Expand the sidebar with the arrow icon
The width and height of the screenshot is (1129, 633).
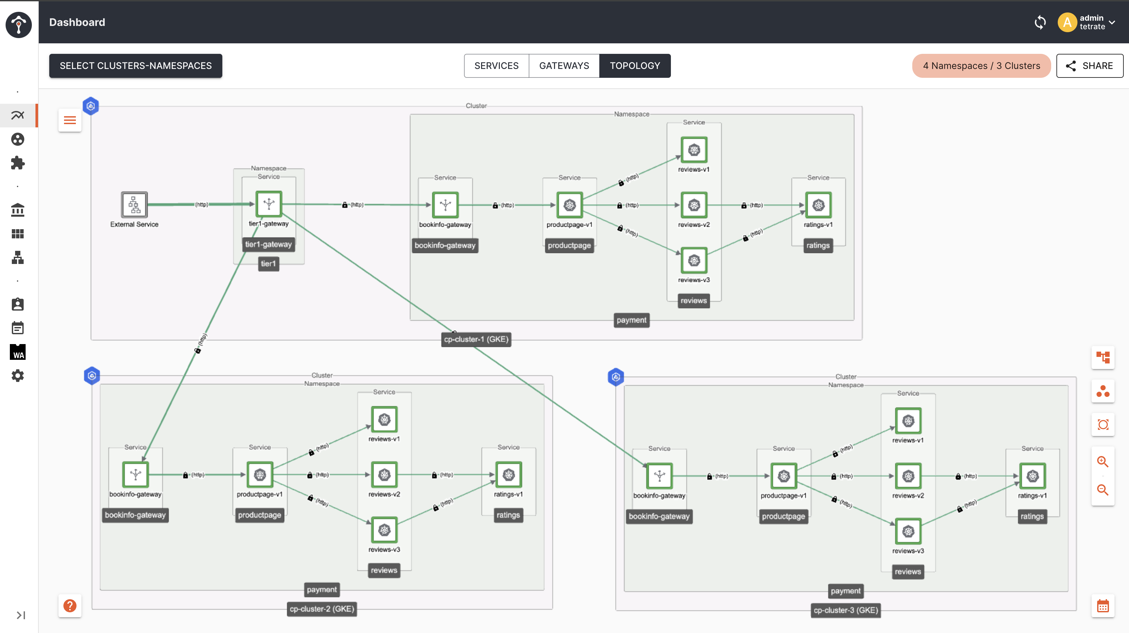(x=21, y=615)
